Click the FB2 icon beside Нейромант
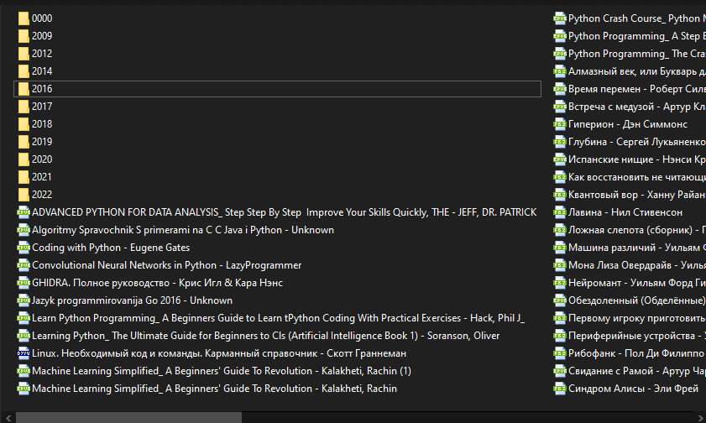The width and height of the screenshot is (706, 423). (x=560, y=283)
